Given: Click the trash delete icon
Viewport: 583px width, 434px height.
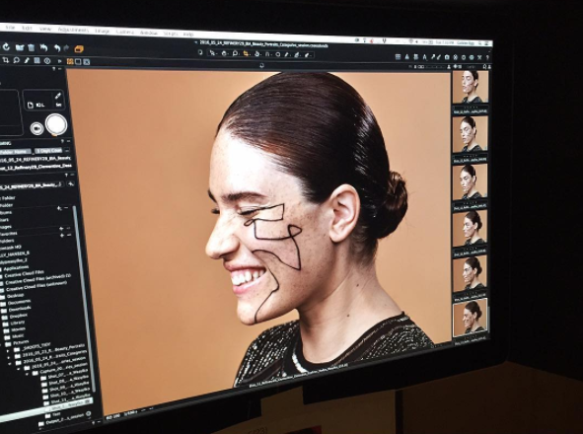Looking at the screenshot, I should [x=32, y=47].
